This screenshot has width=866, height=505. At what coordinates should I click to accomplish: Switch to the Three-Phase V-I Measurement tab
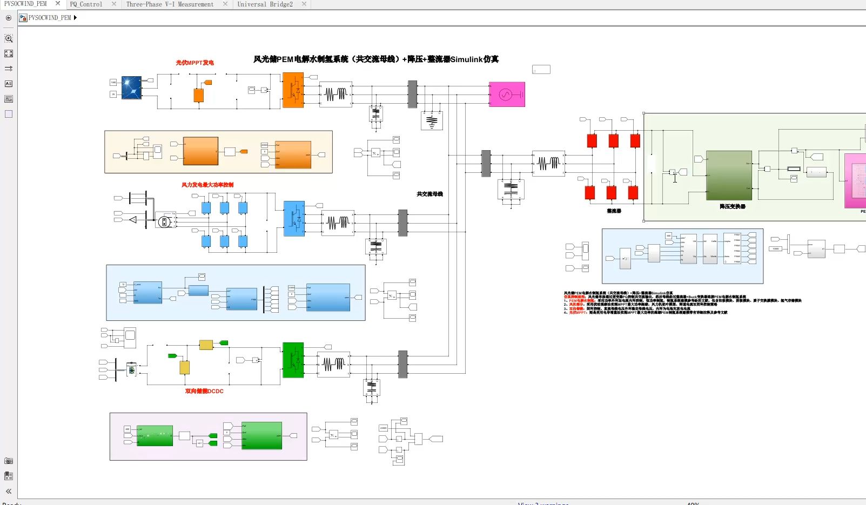[x=170, y=4]
